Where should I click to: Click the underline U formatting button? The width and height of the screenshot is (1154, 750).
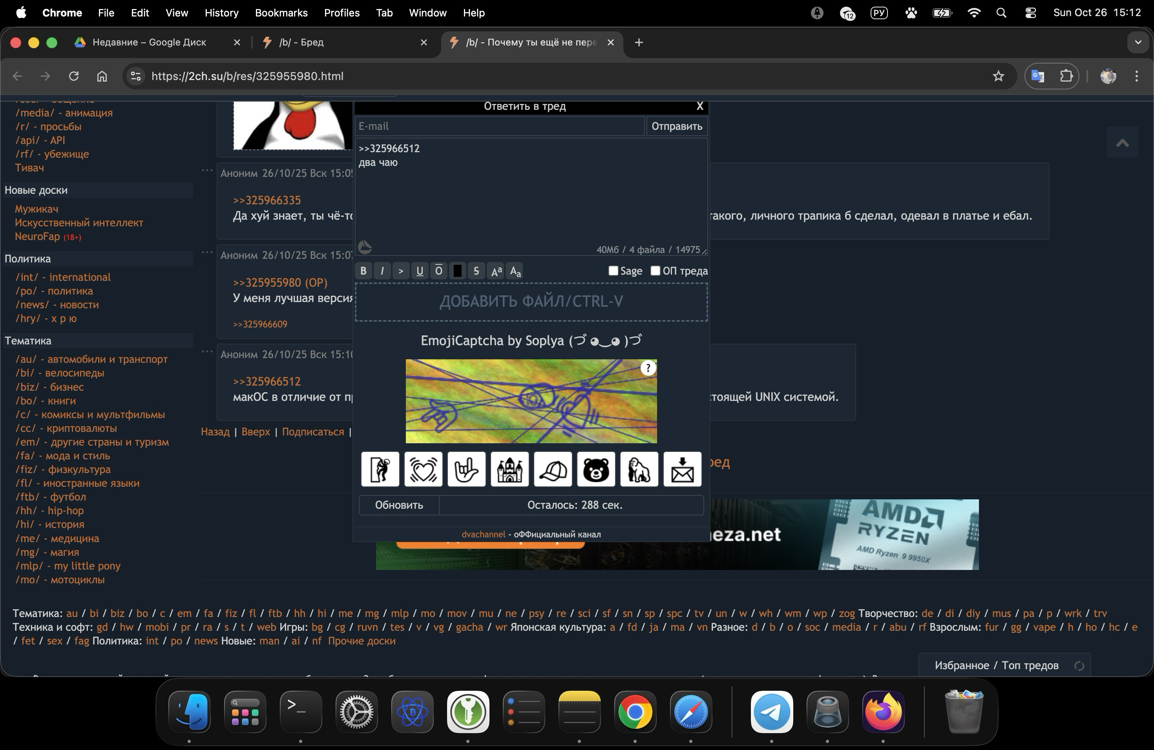[x=420, y=271]
